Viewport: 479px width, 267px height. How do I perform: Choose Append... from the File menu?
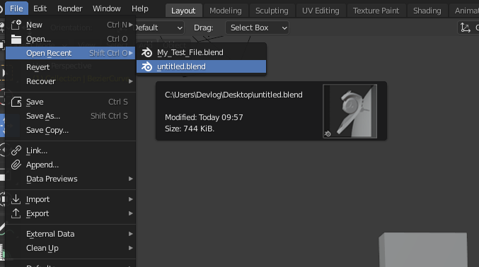pos(71,165)
